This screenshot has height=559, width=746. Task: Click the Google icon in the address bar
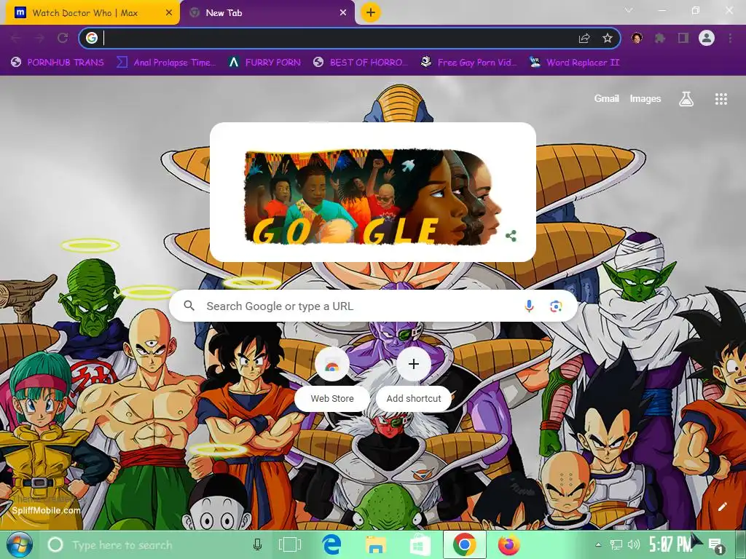point(92,38)
